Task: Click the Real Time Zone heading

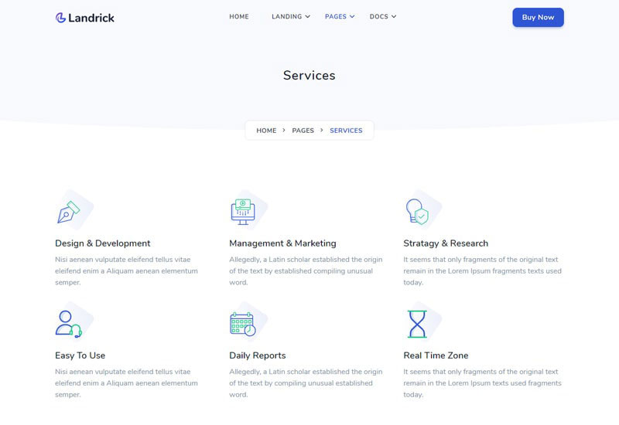Action: pyautogui.click(x=436, y=355)
